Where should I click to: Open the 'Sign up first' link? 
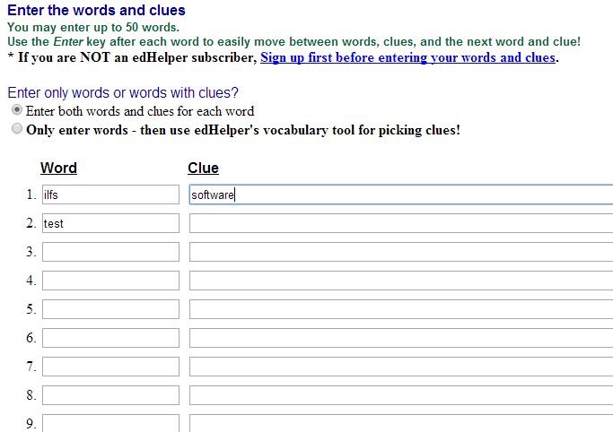pos(408,58)
